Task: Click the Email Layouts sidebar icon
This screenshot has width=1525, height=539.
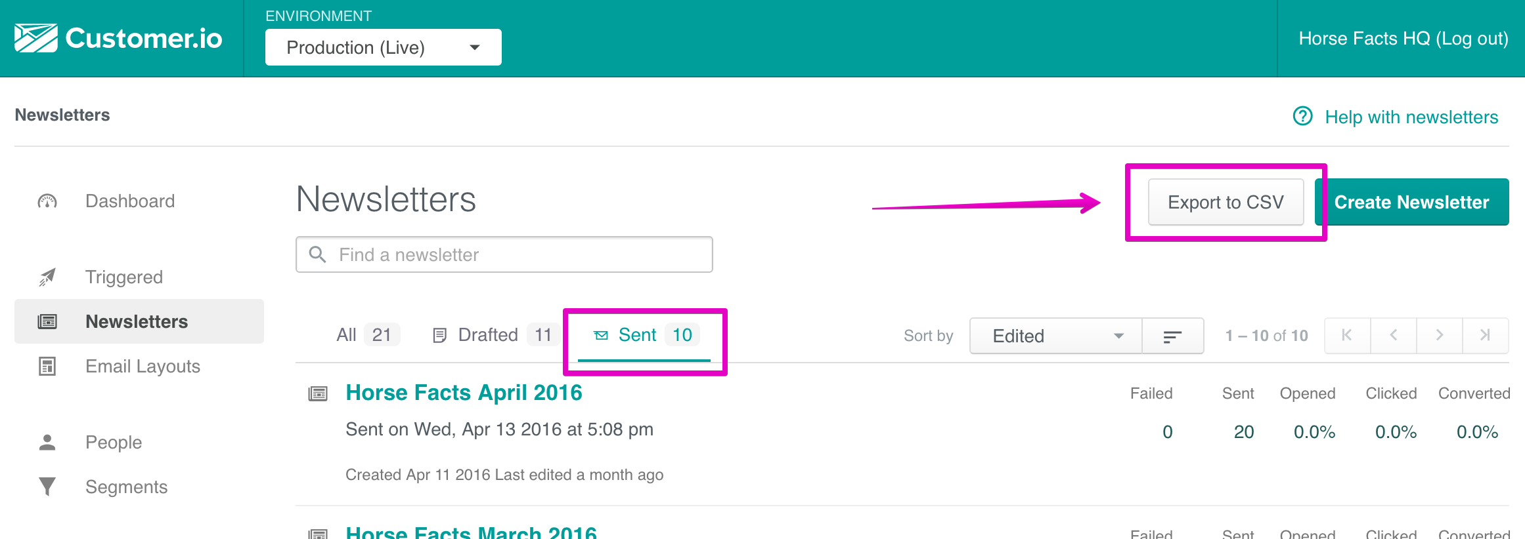Action: [47, 367]
